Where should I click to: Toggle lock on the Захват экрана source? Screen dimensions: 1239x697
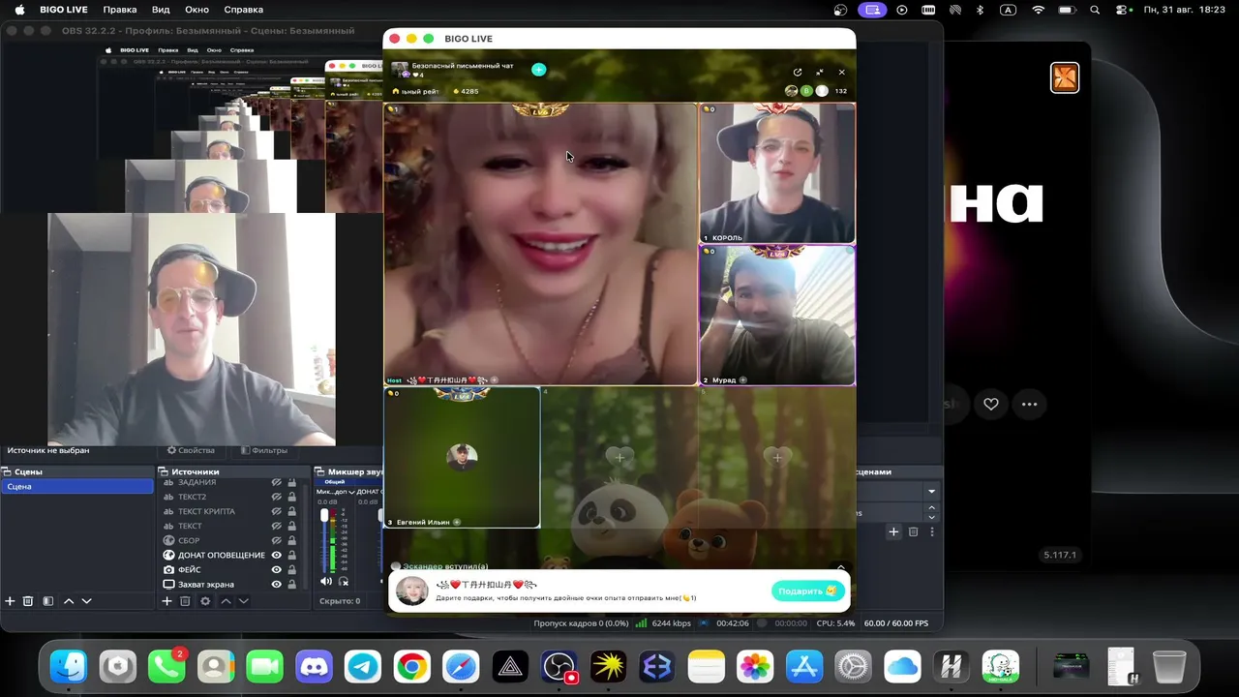(x=291, y=584)
